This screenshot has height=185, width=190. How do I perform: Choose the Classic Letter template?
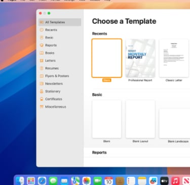click(174, 58)
